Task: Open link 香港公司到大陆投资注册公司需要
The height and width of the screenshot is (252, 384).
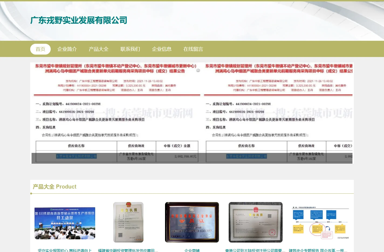Action: click(256, 250)
